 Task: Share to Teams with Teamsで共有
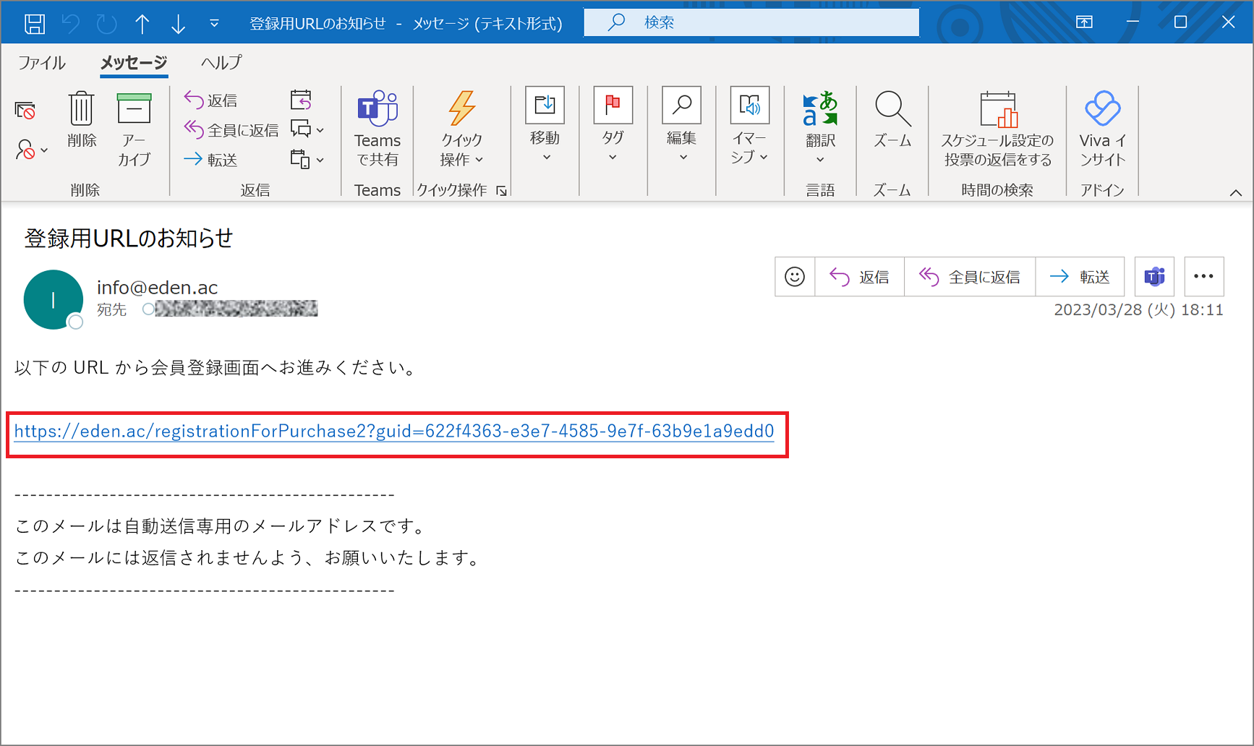pos(378,129)
